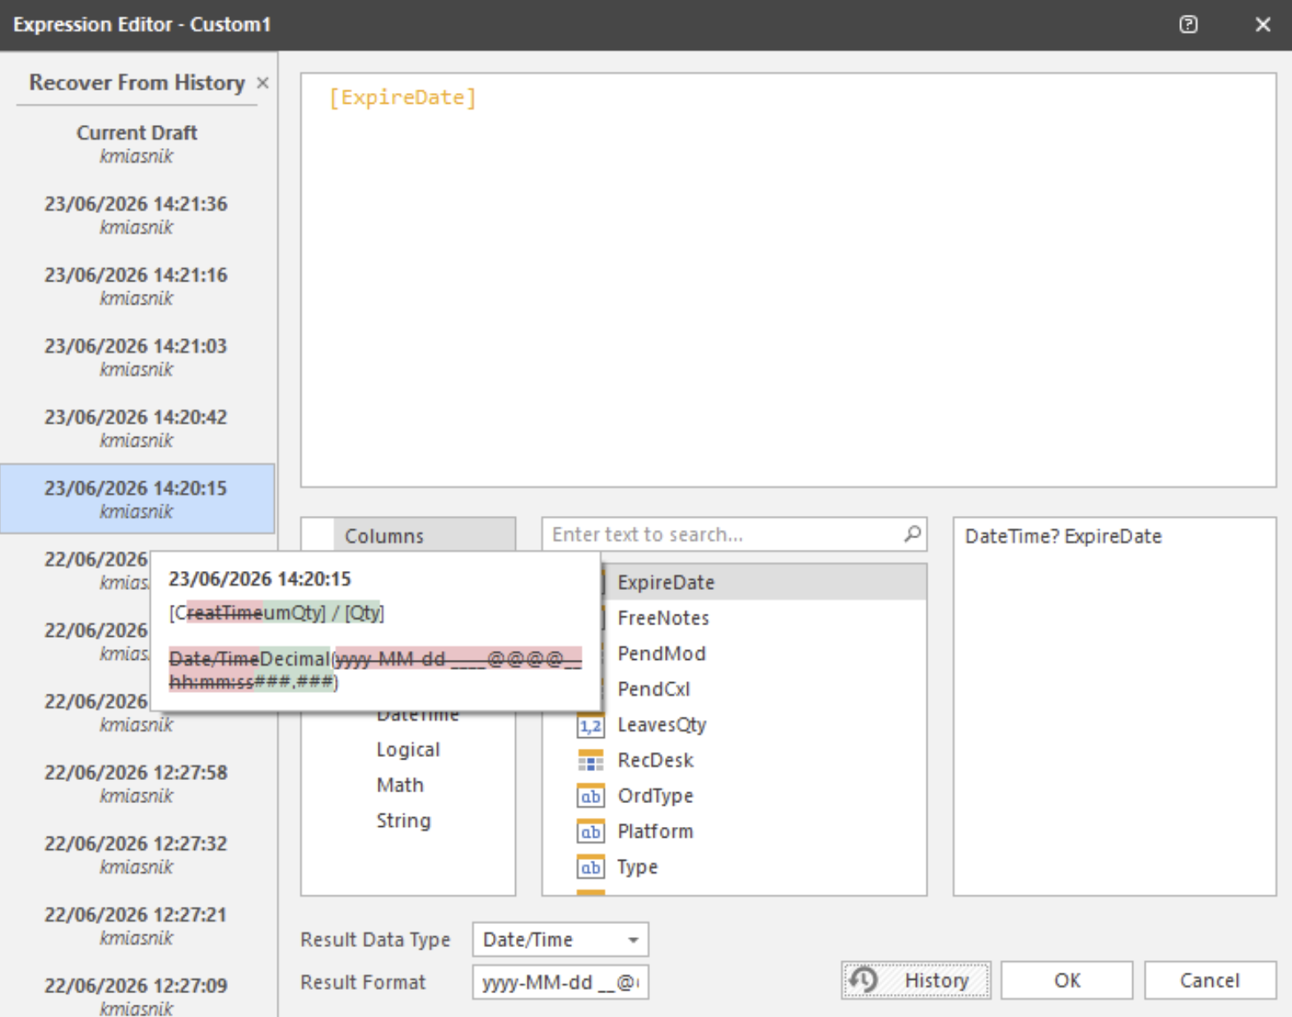This screenshot has height=1017, width=1292.
Task: Select history entry 23/06/2026 14:21:16
Action: tap(137, 286)
